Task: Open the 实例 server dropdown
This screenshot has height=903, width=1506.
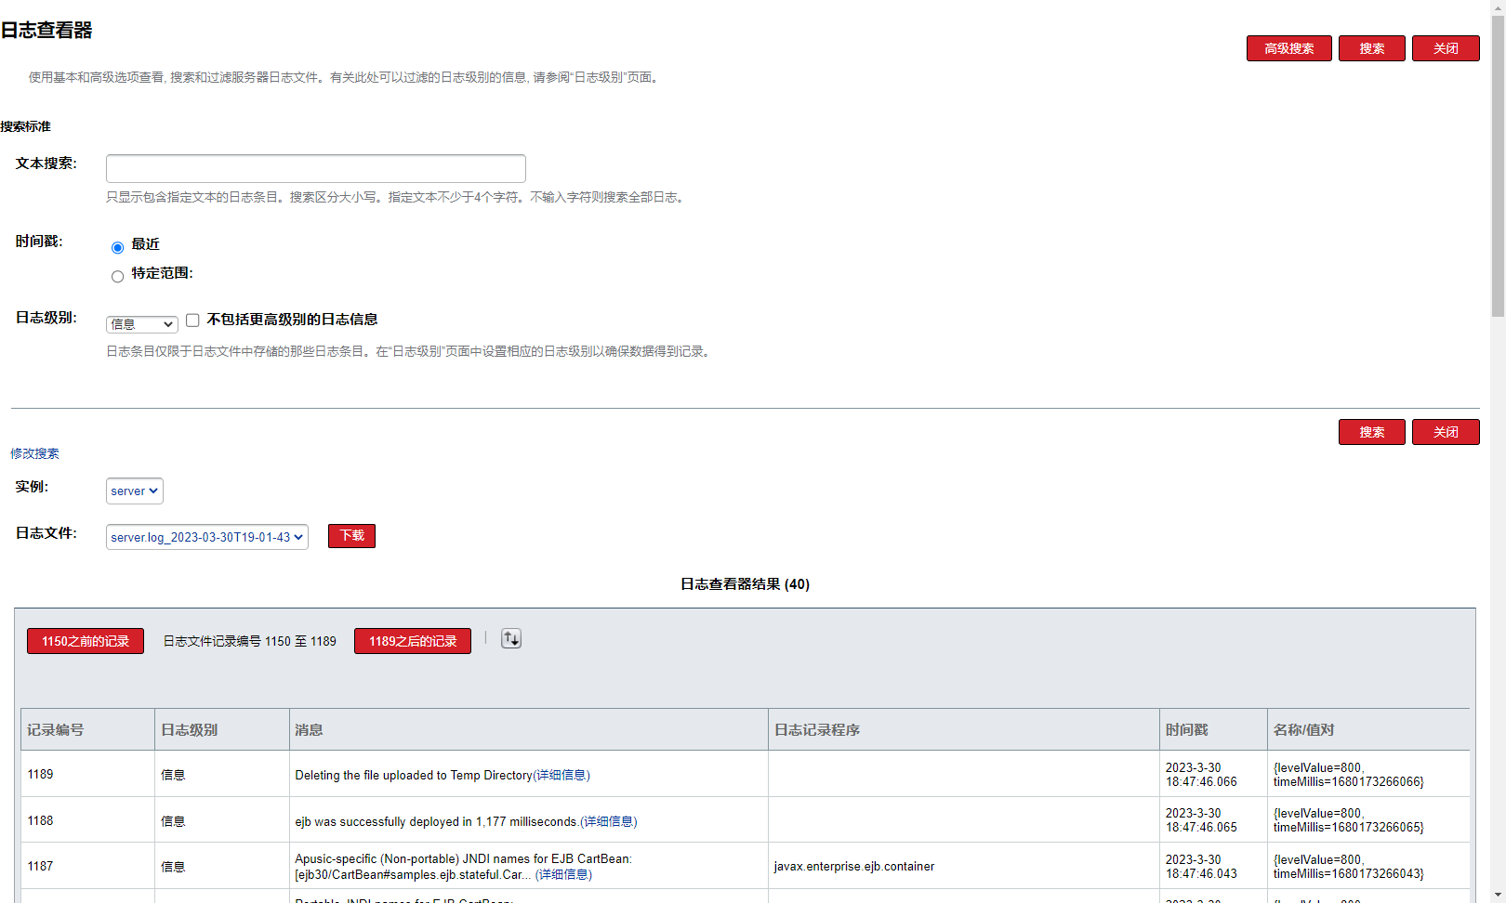Action: pos(135,491)
